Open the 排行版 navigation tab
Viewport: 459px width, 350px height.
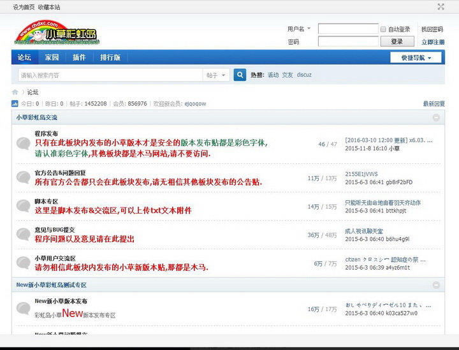click(110, 57)
